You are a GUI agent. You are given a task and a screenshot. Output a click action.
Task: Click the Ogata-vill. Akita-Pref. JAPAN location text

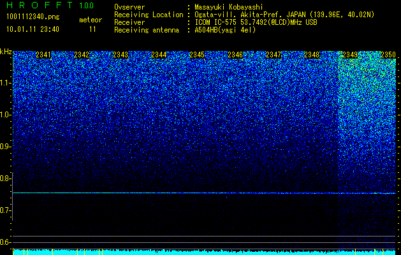[x=284, y=15]
